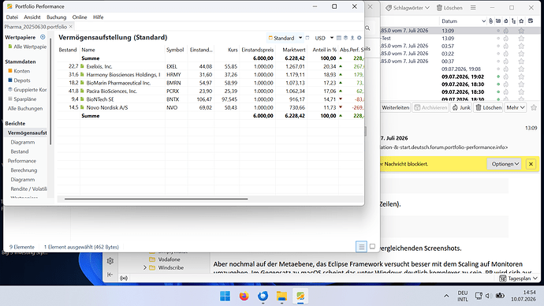Click the search magnifier icon behind Portfolio window
544x306 pixels.
(367, 28)
